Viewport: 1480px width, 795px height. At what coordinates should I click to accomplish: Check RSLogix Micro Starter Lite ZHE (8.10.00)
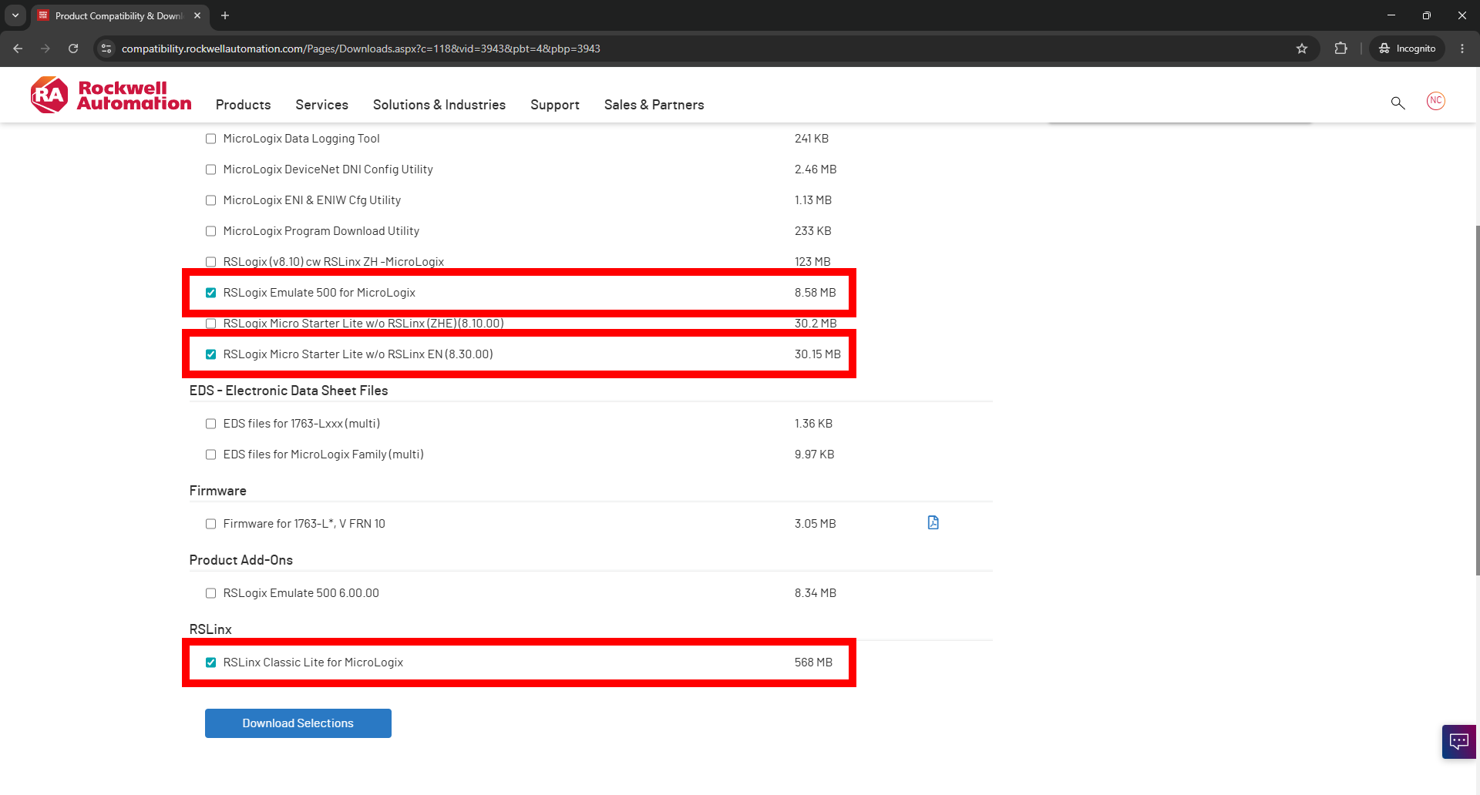210,324
